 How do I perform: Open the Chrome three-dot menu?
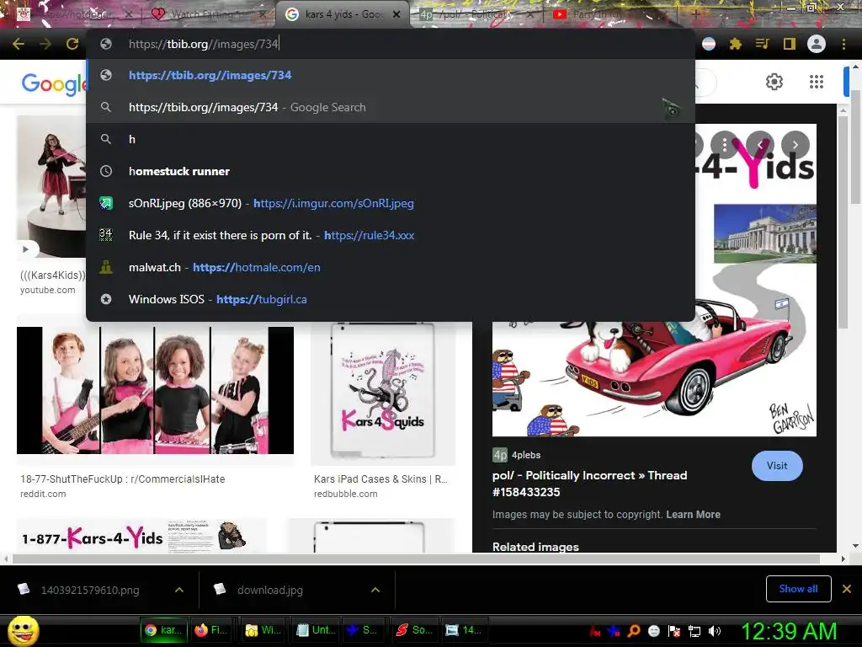(x=843, y=44)
